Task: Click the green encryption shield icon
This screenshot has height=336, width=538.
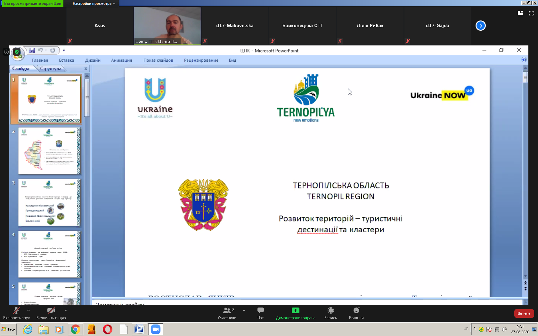Action: (x=17, y=52)
